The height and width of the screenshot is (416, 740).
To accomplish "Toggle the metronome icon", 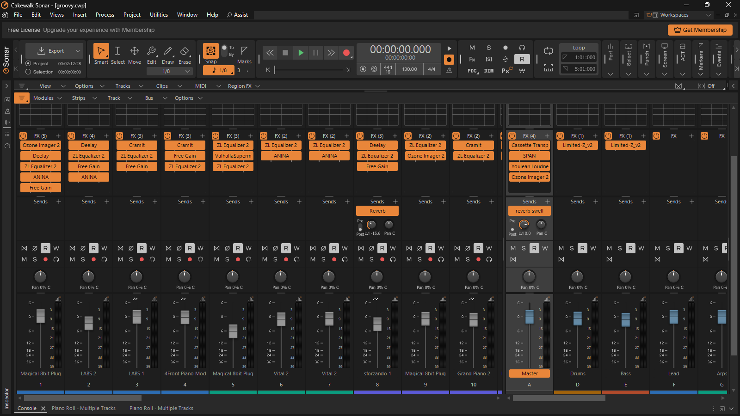I will tap(449, 70).
